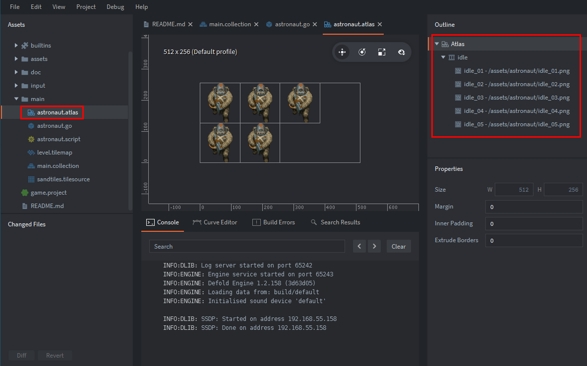587x366 pixels.
Task: Click the Inner Padding input field
Action: (x=534, y=223)
